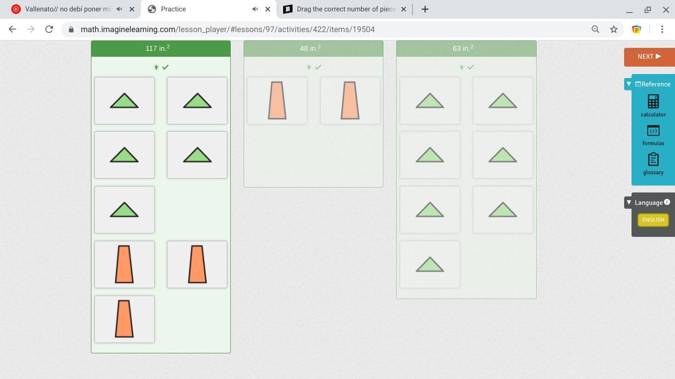Open the glossary reference
Viewport: 675px width, 379px height.
653,163
